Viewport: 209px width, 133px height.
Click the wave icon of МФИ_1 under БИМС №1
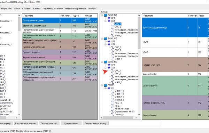tap(113, 36)
